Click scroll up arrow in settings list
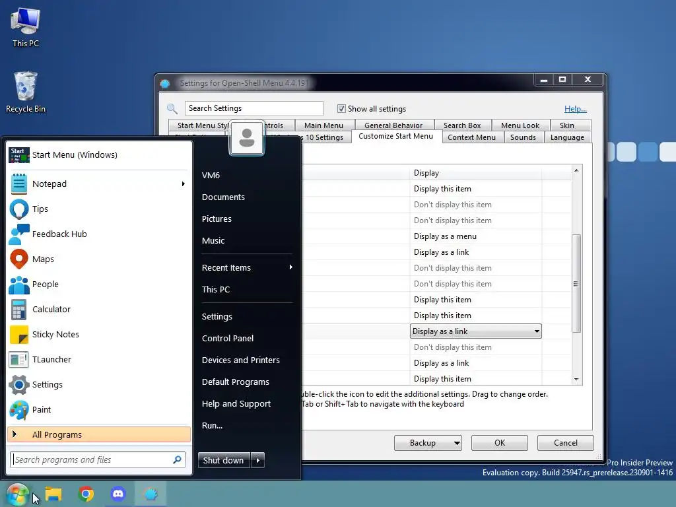 tap(576, 171)
